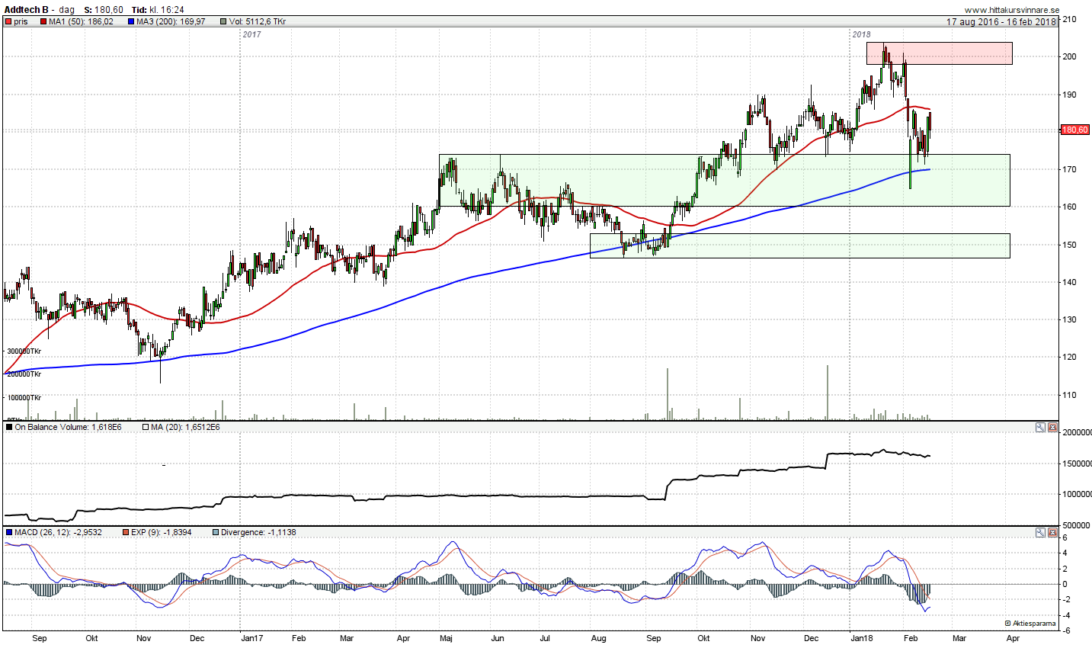Viewport: 1092px width, 648px height.
Task: Click the black On Balance Volume legend square
Action: (x=8, y=428)
